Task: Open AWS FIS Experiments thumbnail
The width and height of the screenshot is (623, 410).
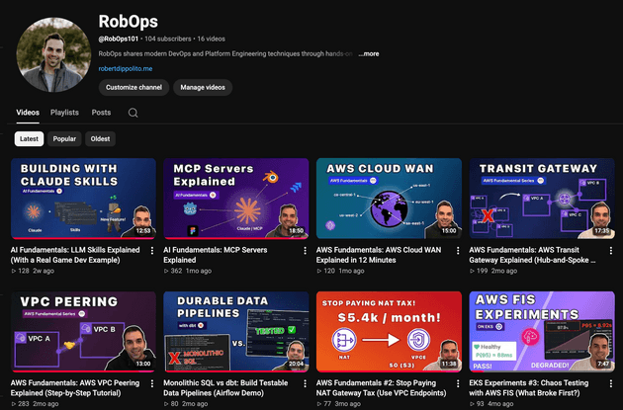Action: click(542, 332)
